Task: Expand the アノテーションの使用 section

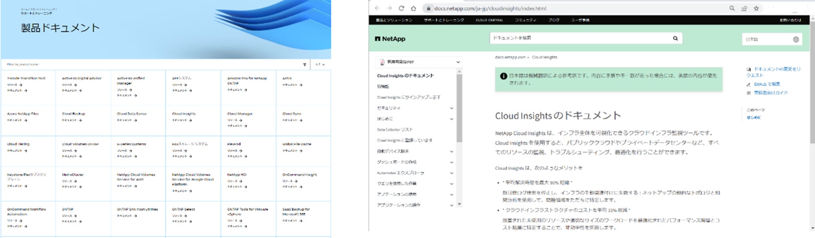Action: [x=451, y=194]
